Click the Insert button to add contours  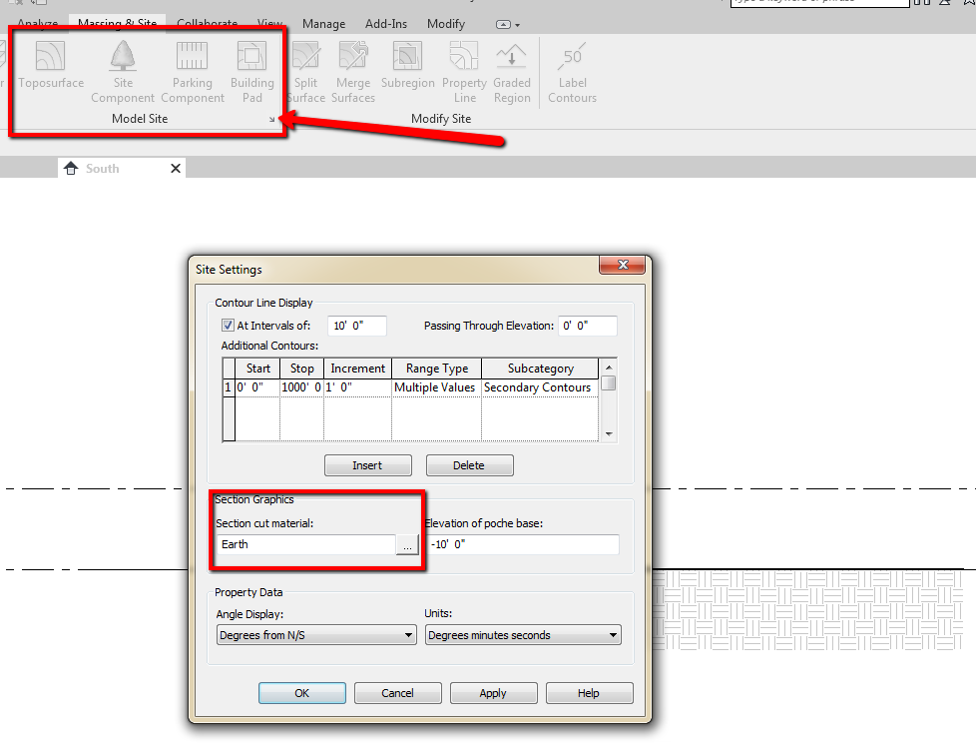(367, 464)
